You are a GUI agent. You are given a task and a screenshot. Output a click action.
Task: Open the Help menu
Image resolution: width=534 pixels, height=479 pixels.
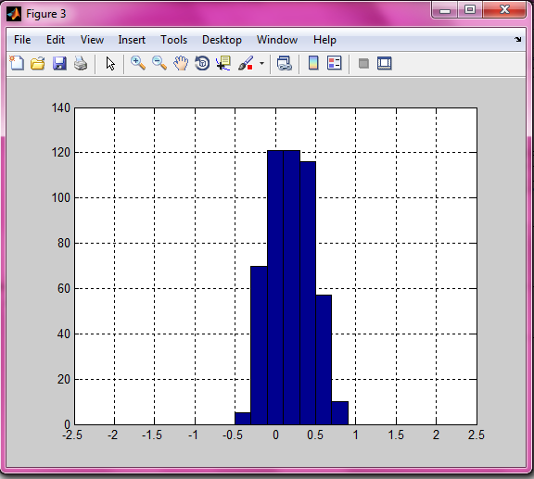pos(324,40)
